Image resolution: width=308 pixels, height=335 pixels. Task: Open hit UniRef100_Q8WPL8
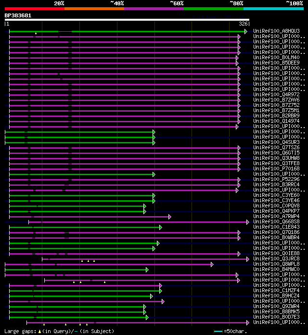click(x=276, y=264)
